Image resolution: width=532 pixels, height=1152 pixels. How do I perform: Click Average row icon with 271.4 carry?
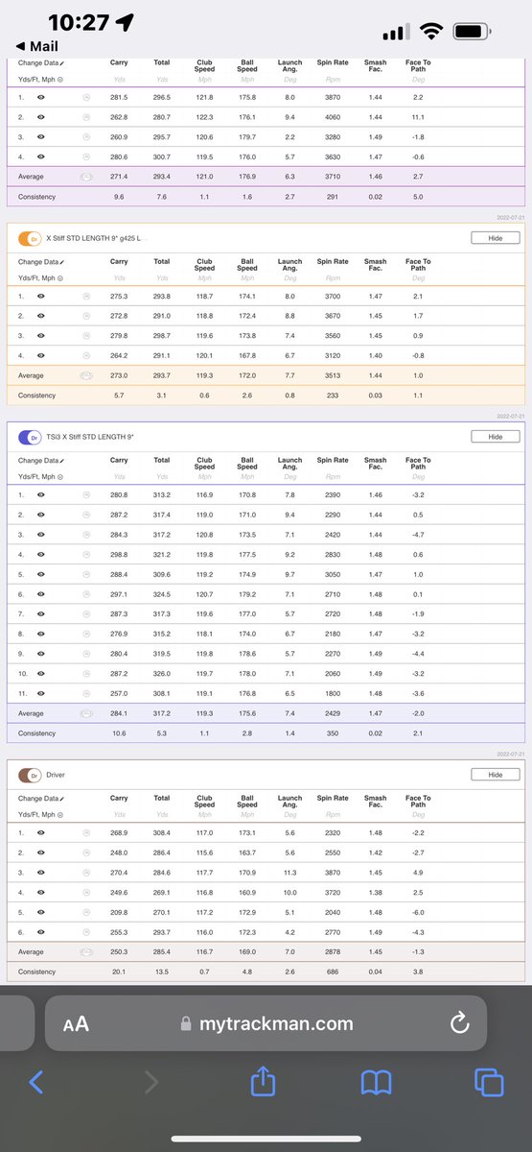click(87, 177)
